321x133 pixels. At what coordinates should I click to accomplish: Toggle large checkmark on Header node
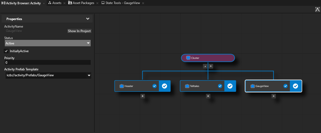pyautogui.click(x=165, y=86)
